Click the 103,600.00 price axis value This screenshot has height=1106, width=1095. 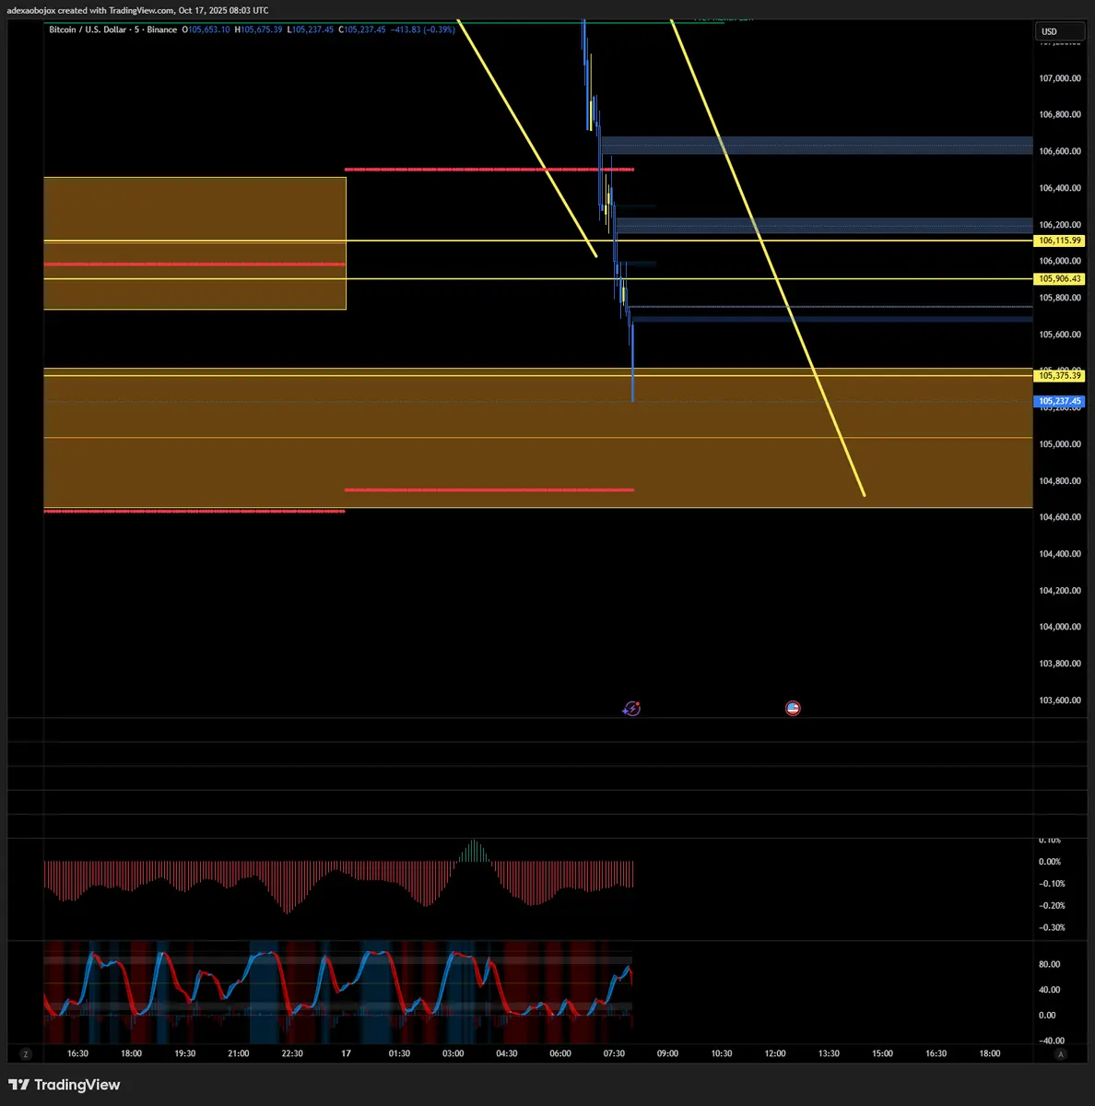(x=1060, y=700)
